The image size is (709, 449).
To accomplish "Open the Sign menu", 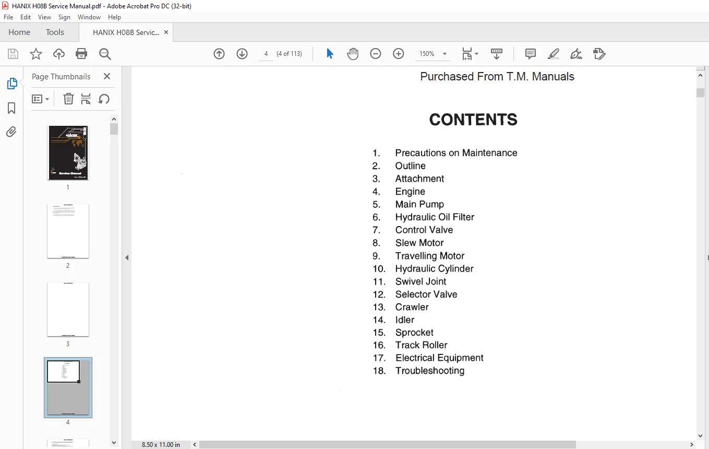I will 64,17.
